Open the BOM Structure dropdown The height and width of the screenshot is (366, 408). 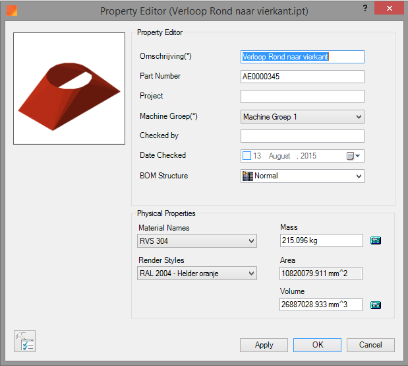click(x=359, y=176)
